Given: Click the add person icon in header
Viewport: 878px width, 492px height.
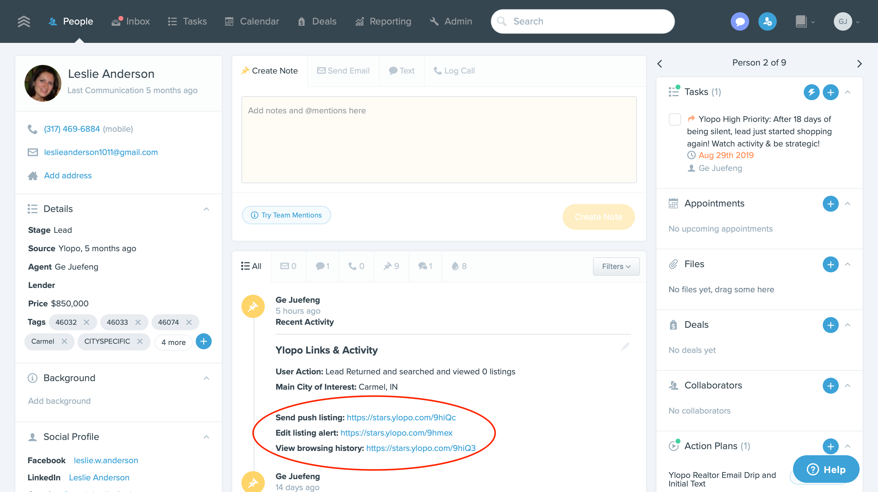Looking at the screenshot, I should [767, 21].
